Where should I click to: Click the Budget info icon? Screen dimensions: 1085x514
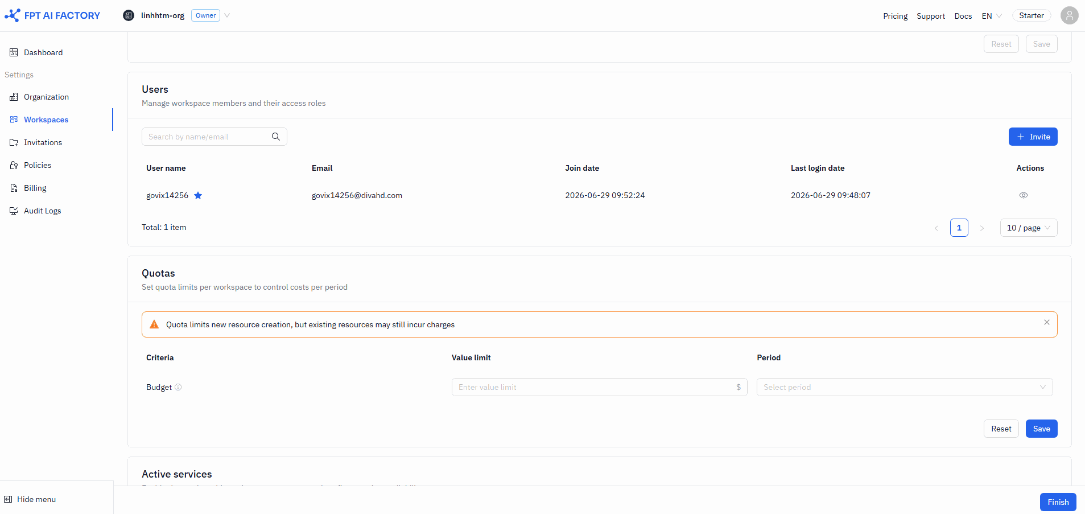178,387
